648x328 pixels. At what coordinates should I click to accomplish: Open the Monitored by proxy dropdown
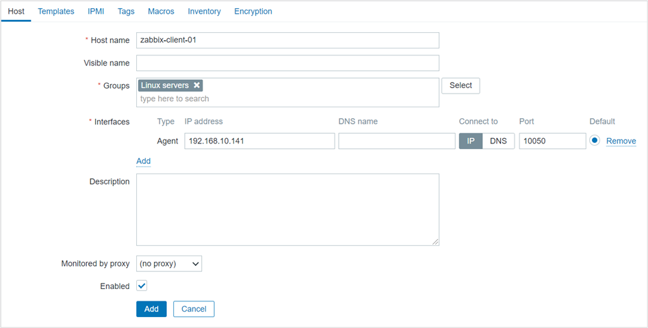pos(169,264)
